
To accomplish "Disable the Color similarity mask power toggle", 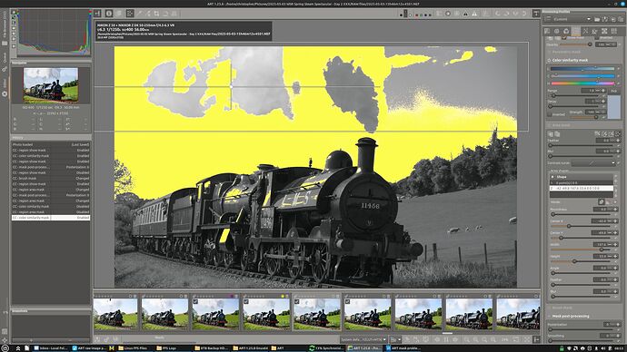I will click(549, 60).
